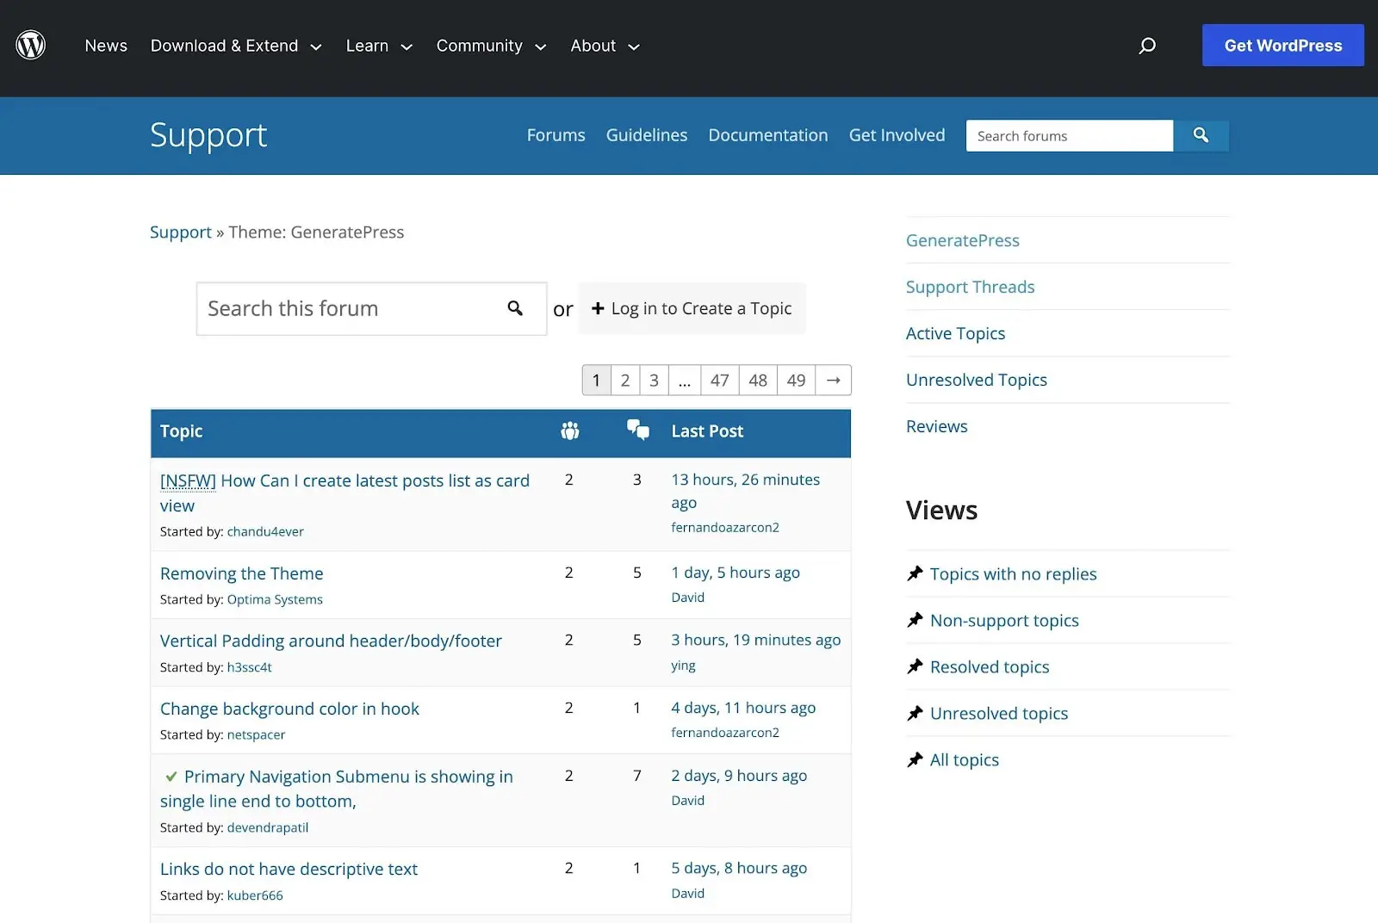Open last post 3 hours, 19 minutes ago

coord(756,640)
